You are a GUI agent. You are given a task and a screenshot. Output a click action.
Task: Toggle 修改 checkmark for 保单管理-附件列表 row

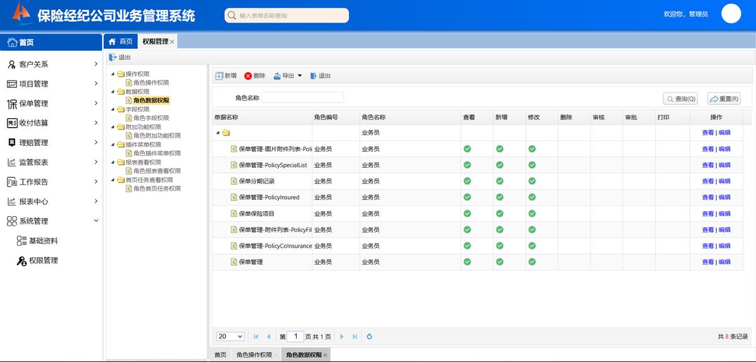pyautogui.click(x=532, y=229)
